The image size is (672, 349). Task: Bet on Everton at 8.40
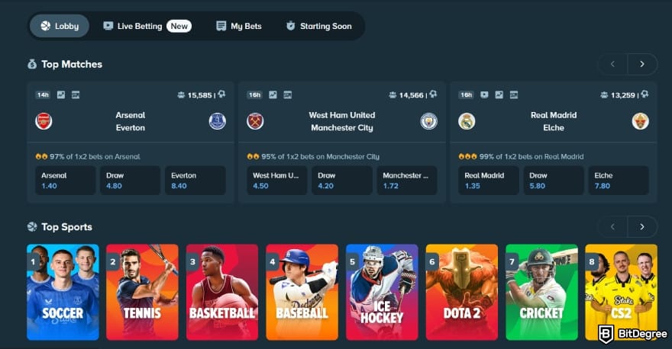195,181
